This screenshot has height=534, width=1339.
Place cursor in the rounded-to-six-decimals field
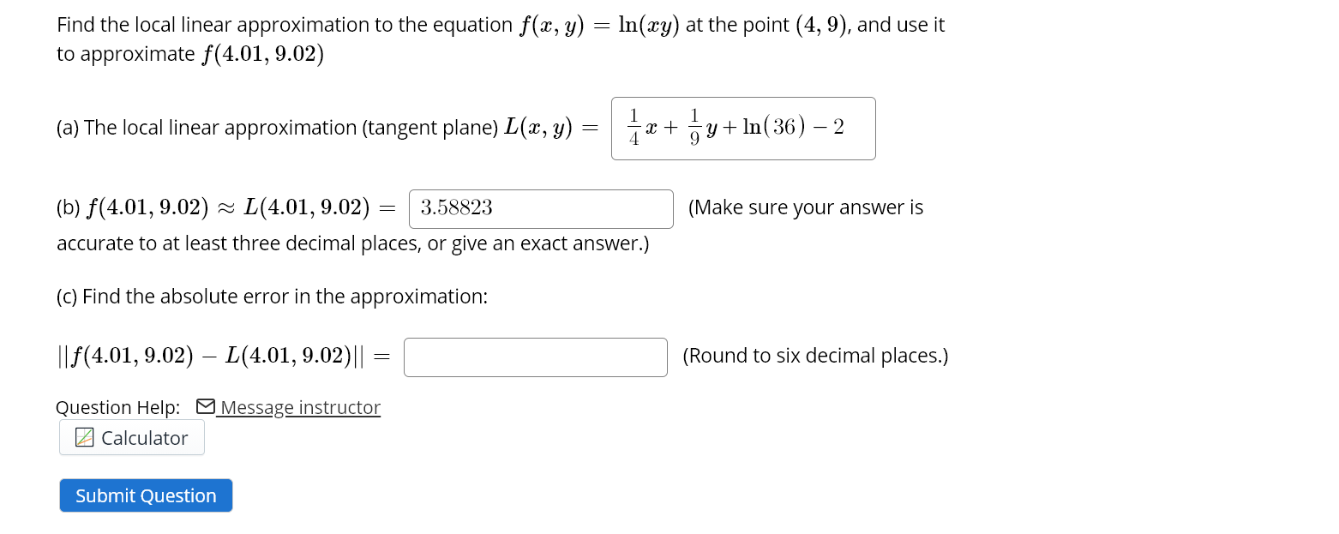tap(535, 357)
